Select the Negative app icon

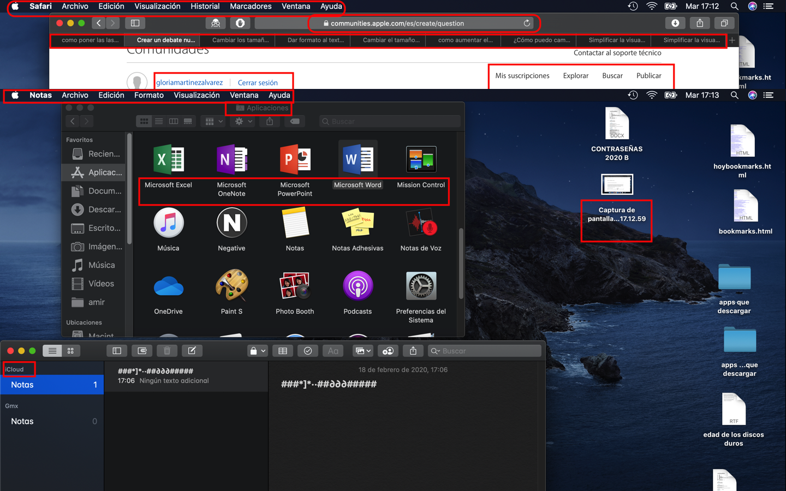coord(232,223)
